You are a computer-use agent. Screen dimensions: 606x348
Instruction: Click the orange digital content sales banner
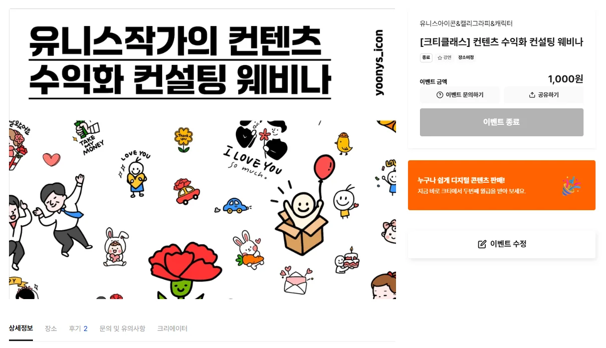pyautogui.click(x=502, y=185)
